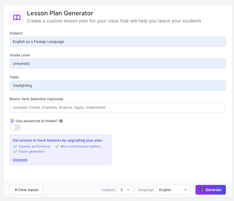Image resolution: width=234 pixels, height=201 pixels.
Task: Click the face icon on the Generate button
Action: click(202, 190)
